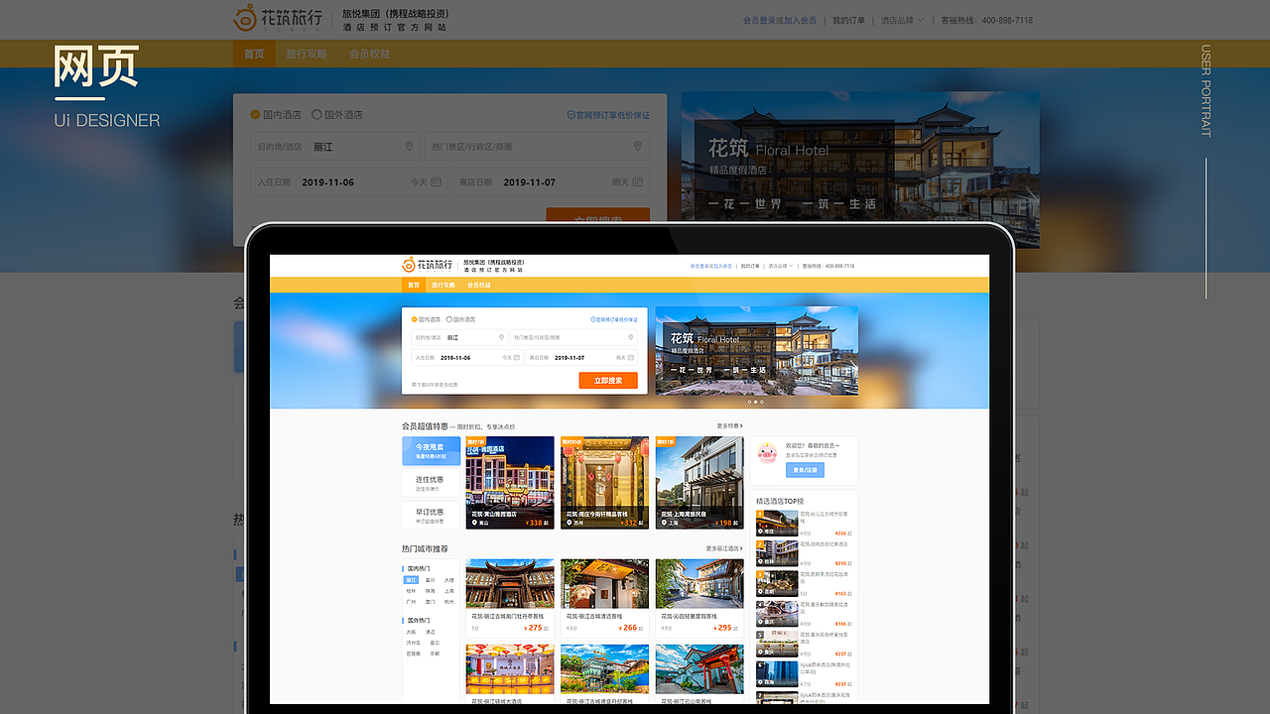
Task: Click 会员登录或加入会员 link on laptop screen
Action: point(711,266)
